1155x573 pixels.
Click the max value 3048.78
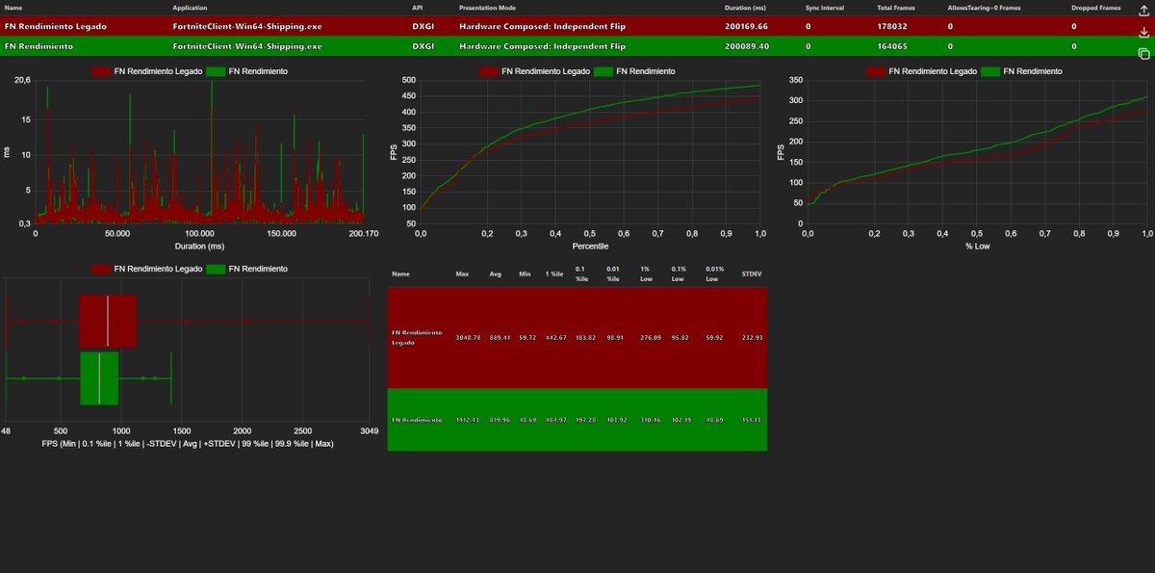pyautogui.click(x=468, y=337)
